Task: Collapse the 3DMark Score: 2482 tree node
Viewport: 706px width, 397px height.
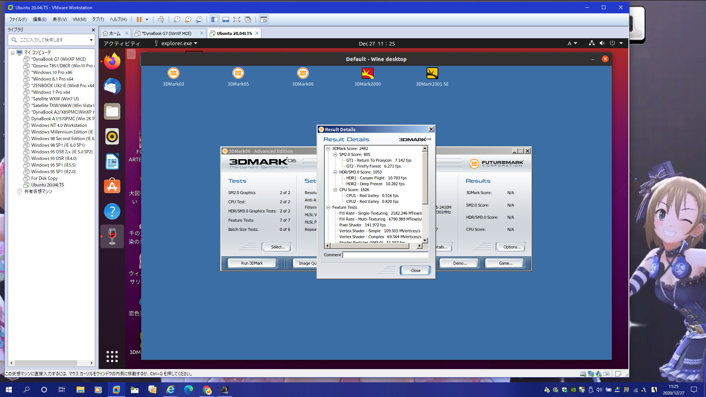Action: pyautogui.click(x=328, y=149)
